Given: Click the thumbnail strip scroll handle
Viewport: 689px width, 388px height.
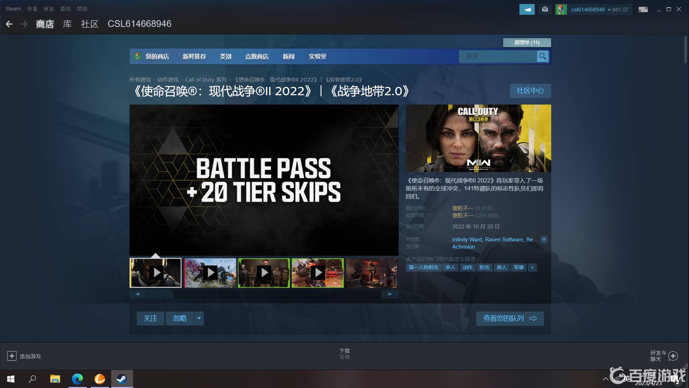Looking at the screenshot, I should tap(160, 294).
